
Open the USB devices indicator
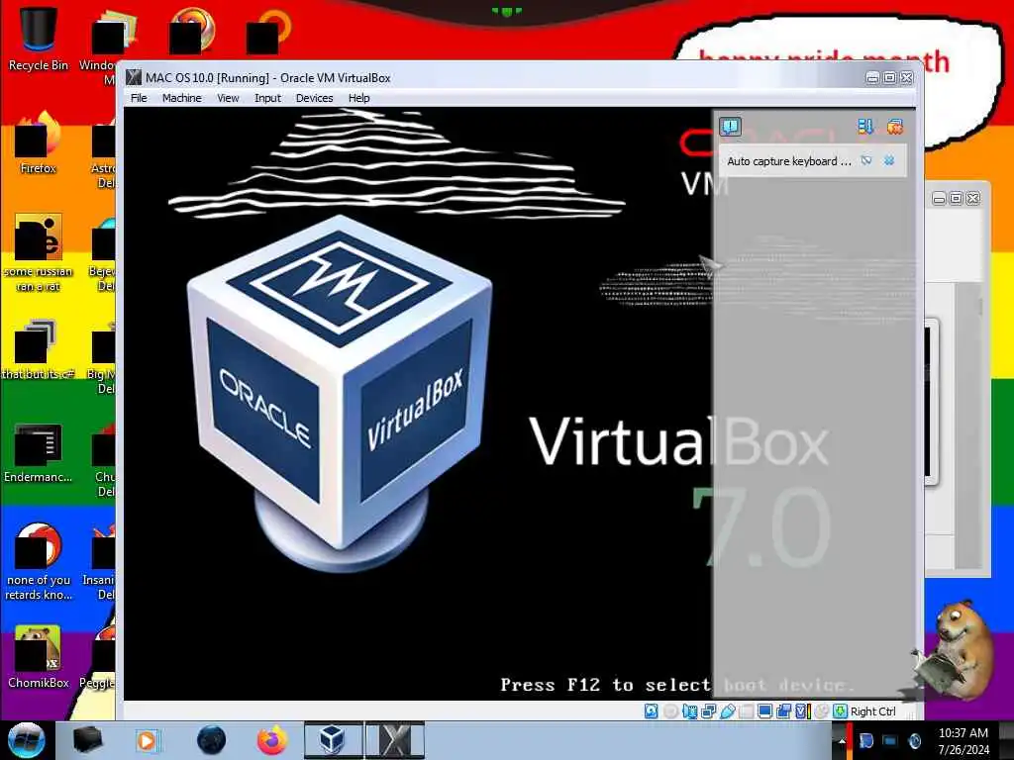728,712
